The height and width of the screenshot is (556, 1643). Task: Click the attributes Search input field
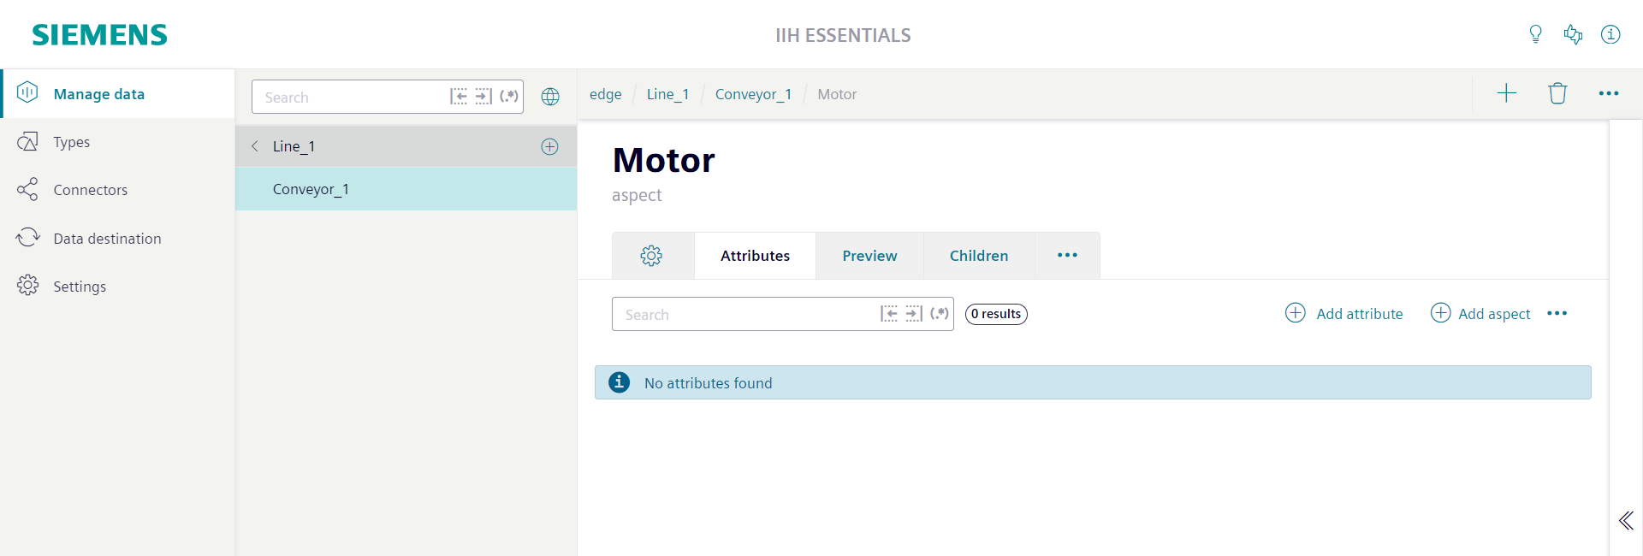point(744,314)
